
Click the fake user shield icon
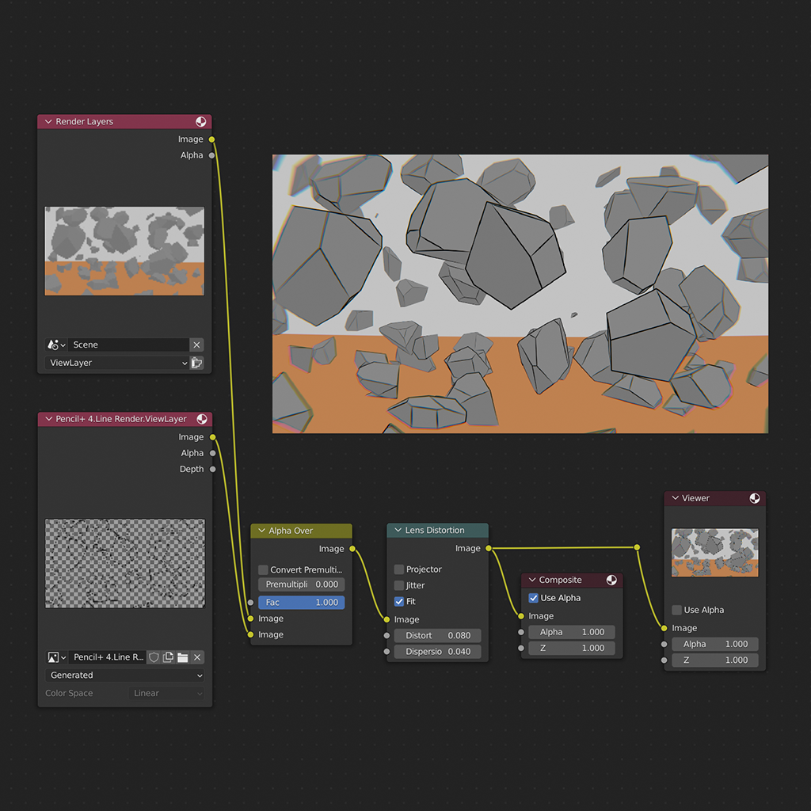click(x=154, y=657)
